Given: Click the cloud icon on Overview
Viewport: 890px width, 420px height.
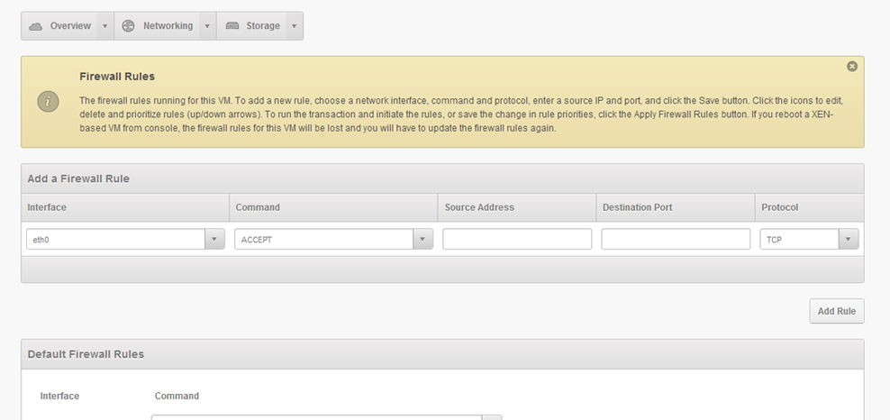Looking at the screenshot, I should point(35,26).
